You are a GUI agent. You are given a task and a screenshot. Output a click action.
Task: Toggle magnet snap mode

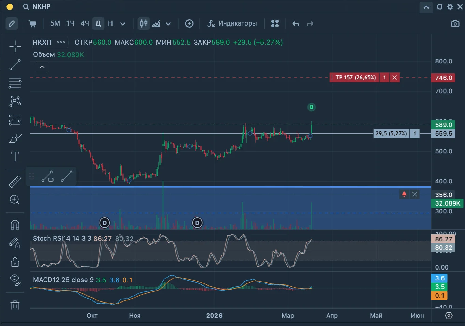click(15, 225)
